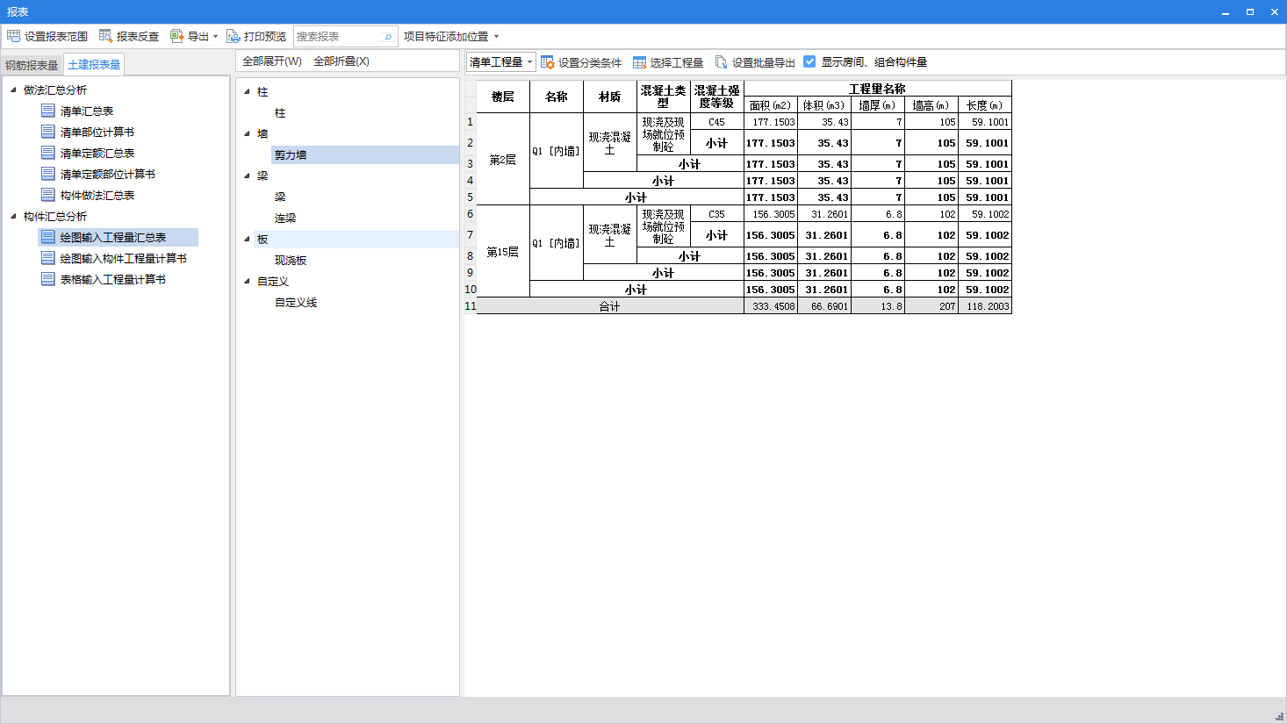Collapse the 板 category node
Viewport: 1287px width, 724px height.
point(247,239)
